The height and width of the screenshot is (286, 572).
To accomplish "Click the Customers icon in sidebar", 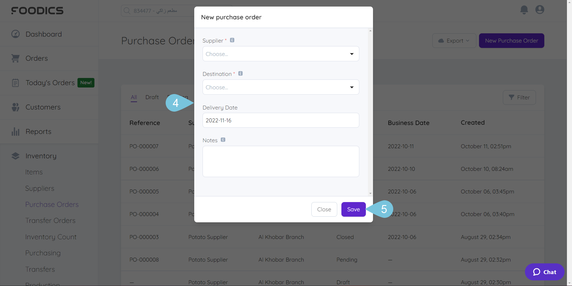I will coord(15,107).
